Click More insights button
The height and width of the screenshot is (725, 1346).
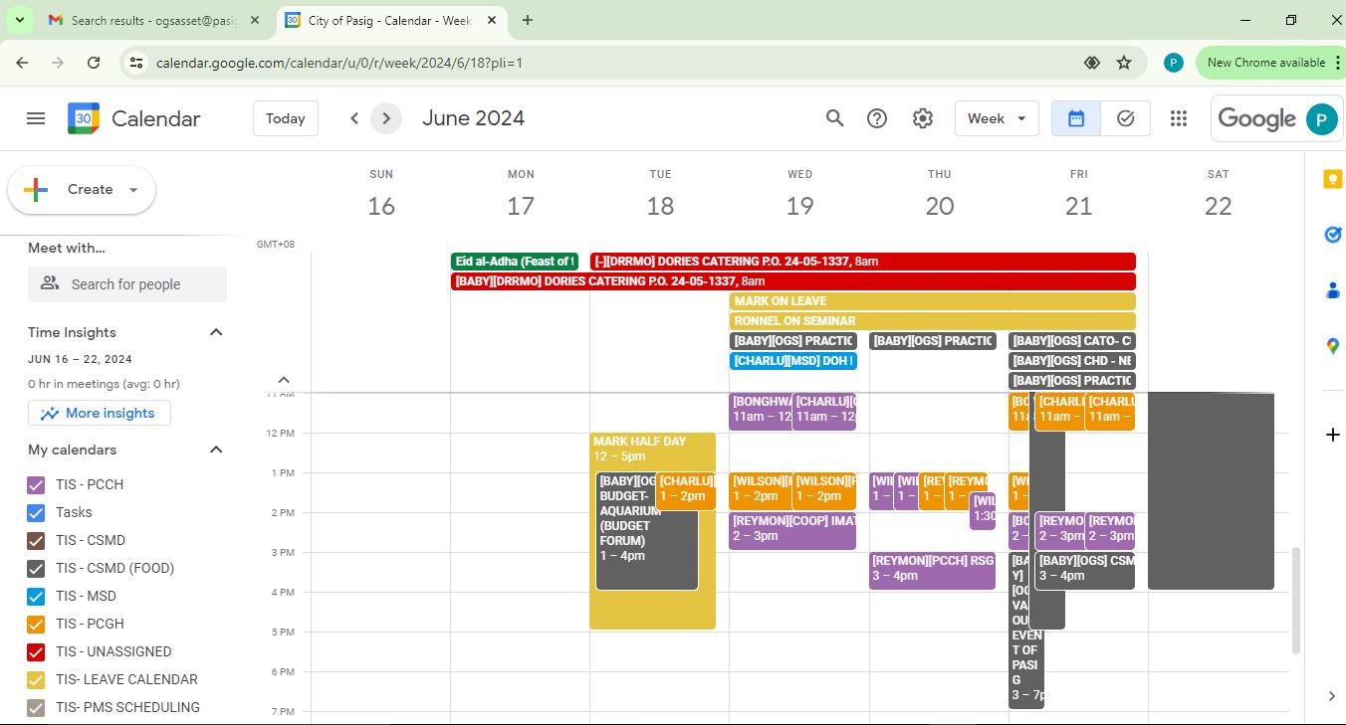coord(100,413)
